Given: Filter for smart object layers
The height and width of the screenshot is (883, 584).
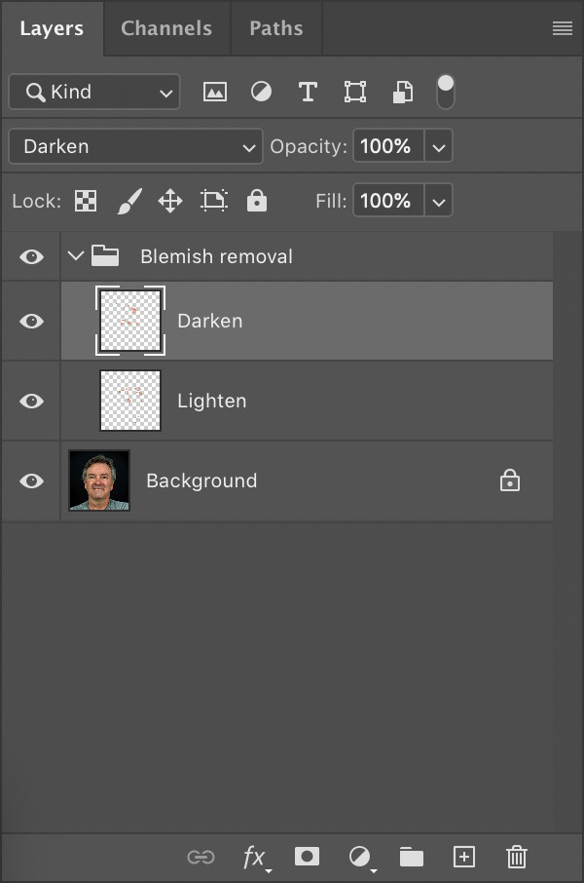Looking at the screenshot, I should [402, 93].
